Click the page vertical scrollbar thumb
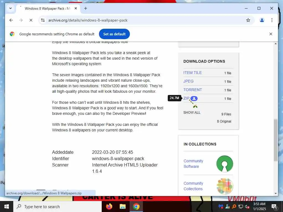The width and height of the screenshot is (283, 212). [x=276, y=140]
